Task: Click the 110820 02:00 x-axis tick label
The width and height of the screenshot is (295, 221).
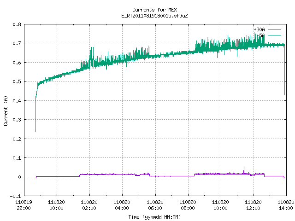Action: tap(89, 205)
